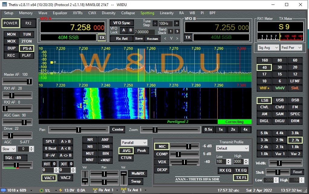The width and height of the screenshot is (309, 194).
Task: Open the AGC Slow dropdown
Action: (9, 149)
